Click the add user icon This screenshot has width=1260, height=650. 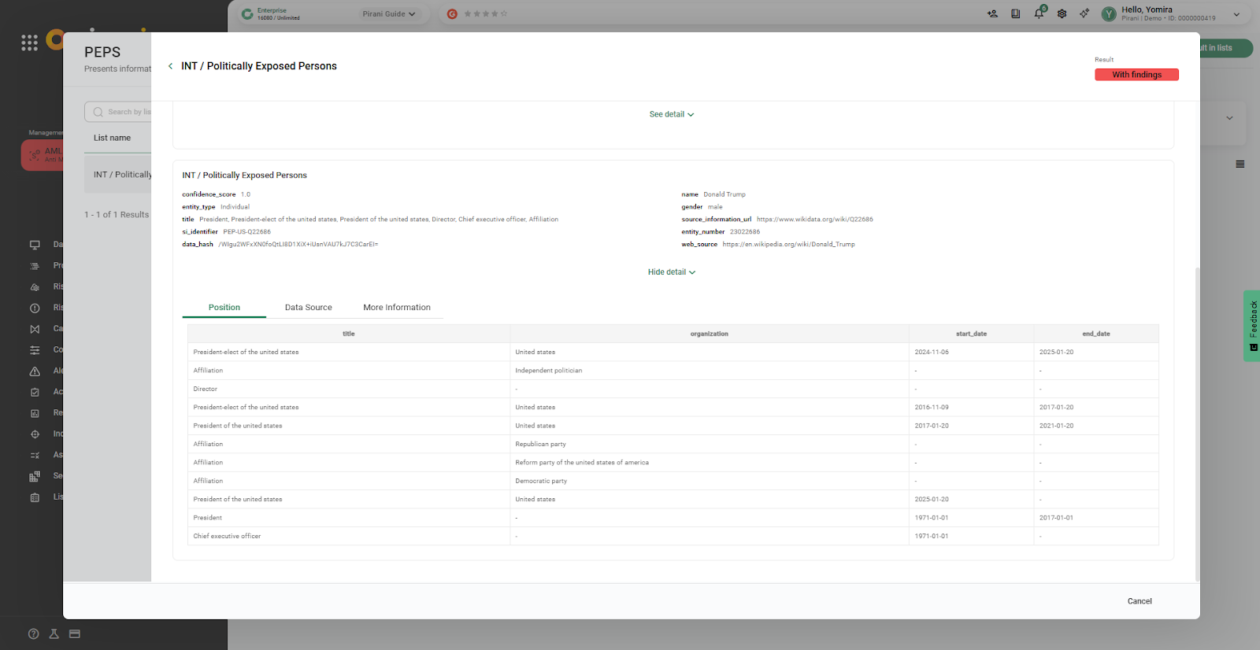click(x=992, y=13)
